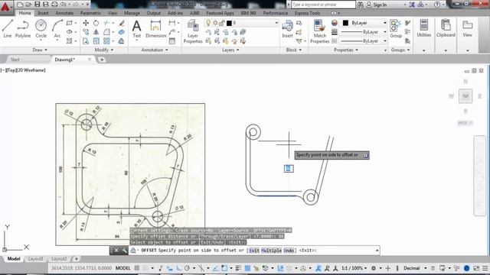Click the Move tool icon
Image resolution: width=490 pixels, height=275 pixels.
point(86,23)
